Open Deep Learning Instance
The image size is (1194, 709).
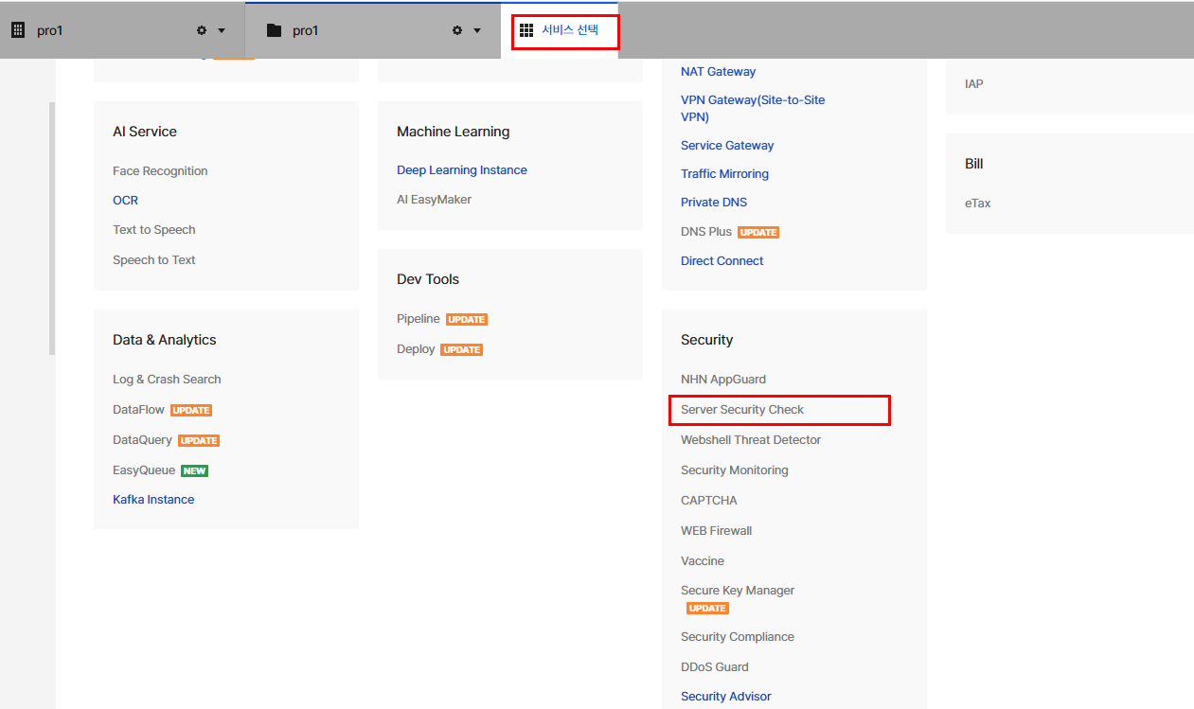pyautogui.click(x=462, y=170)
